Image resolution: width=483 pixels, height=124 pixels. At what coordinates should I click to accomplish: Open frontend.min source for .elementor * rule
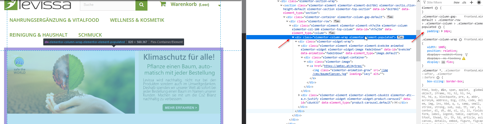click(473, 71)
